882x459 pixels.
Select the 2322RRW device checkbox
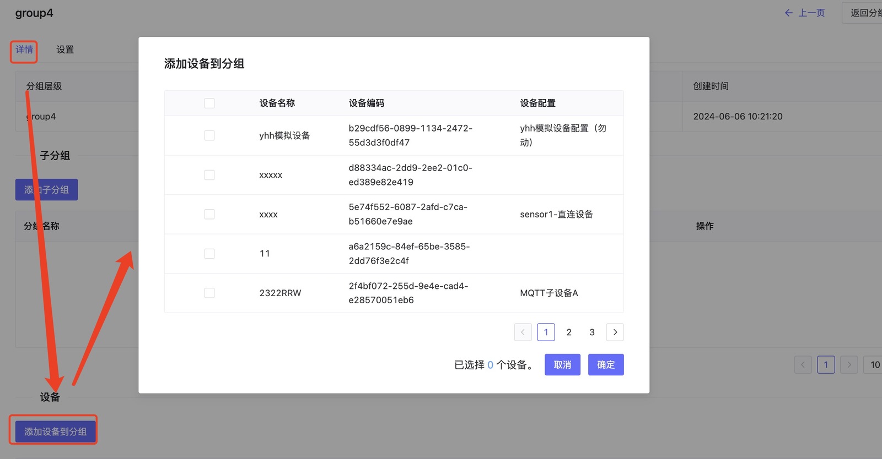[x=209, y=293]
